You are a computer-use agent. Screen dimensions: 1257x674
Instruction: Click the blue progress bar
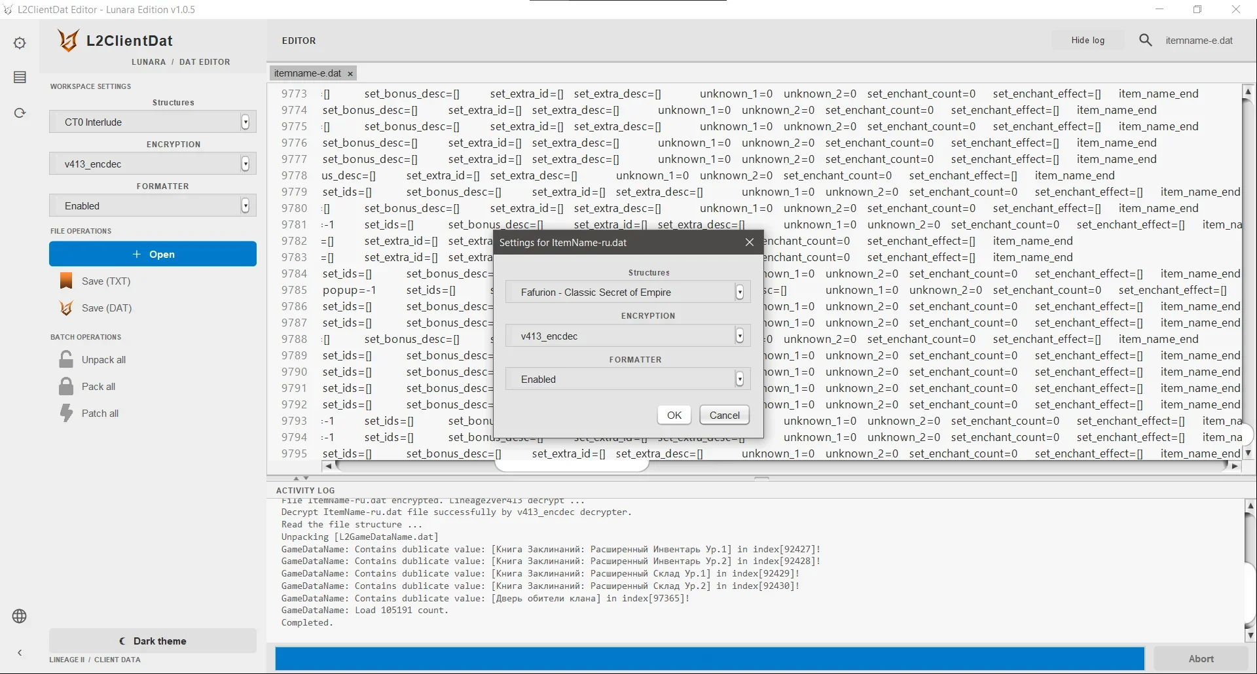click(710, 659)
